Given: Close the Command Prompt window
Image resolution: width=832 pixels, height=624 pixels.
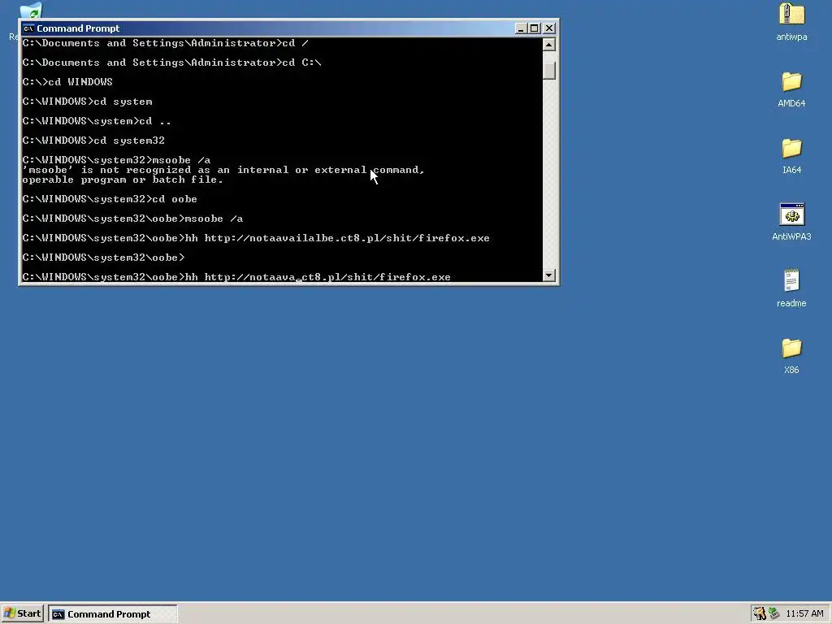Looking at the screenshot, I should click(x=549, y=28).
